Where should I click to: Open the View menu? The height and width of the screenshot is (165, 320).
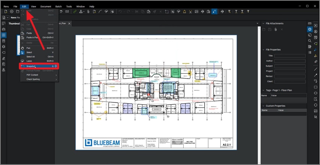pos(33,6)
